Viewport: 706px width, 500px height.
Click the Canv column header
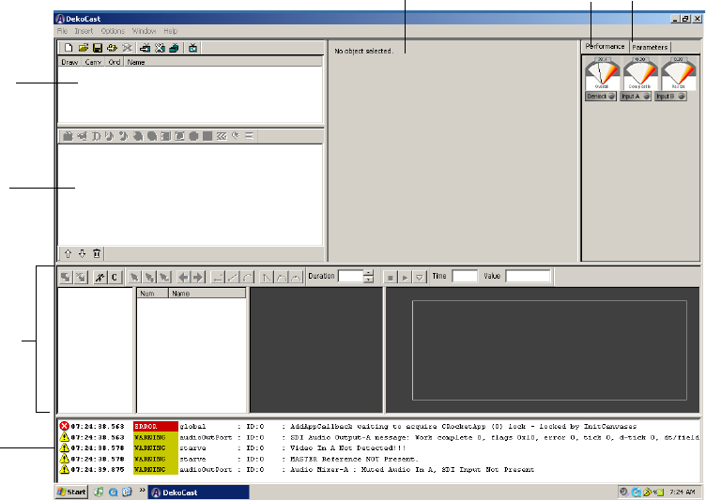(93, 62)
